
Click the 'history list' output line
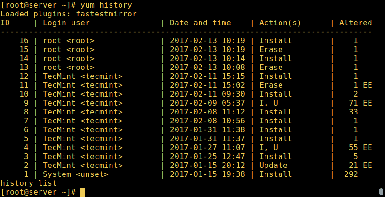29,183
